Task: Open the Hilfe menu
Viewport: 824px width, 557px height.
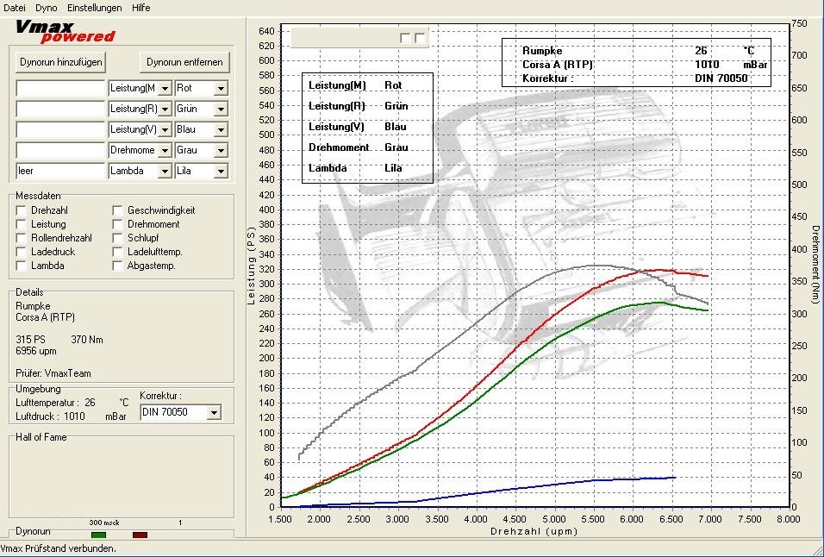Action: (x=140, y=7)
